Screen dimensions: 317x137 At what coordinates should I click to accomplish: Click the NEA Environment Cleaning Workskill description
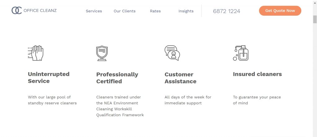[x=120, y=106]
